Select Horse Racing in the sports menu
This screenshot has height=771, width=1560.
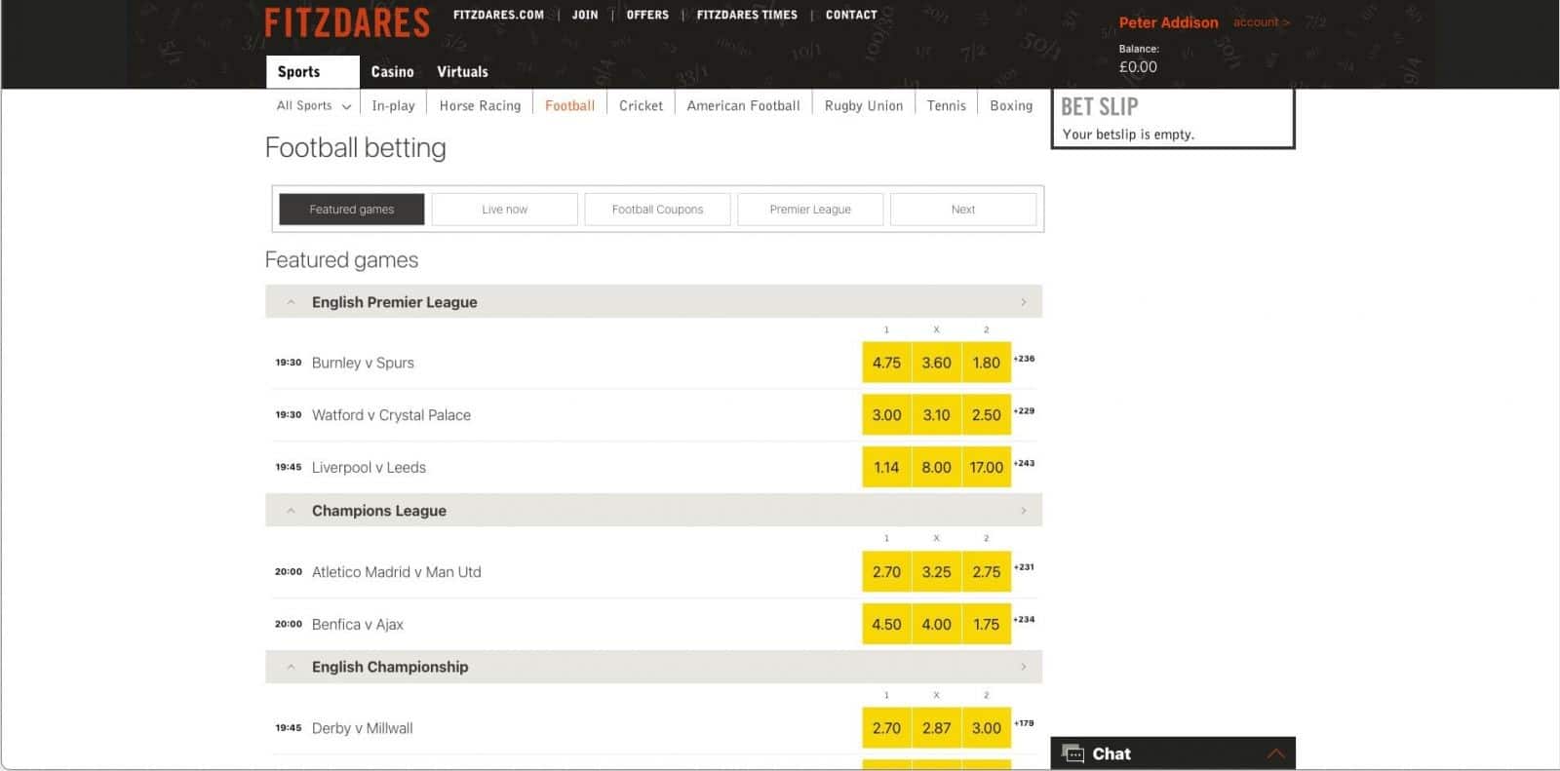pyautogui.click(x=480, y=105)
